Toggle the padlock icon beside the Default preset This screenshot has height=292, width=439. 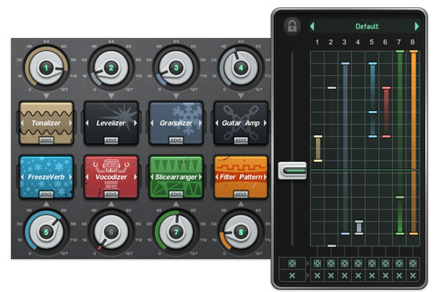pyautogui.click(x=292, y=27)
